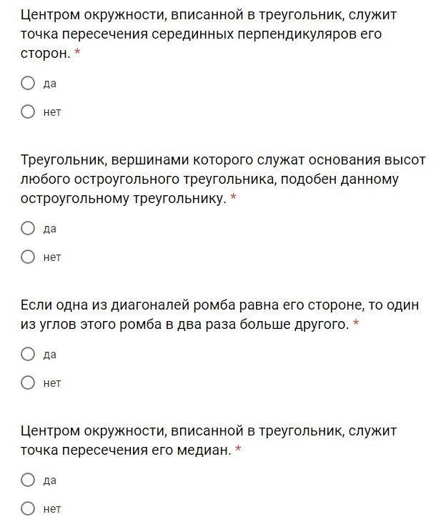Mark 'нет' radio for rhombus diagonal question

28,383
